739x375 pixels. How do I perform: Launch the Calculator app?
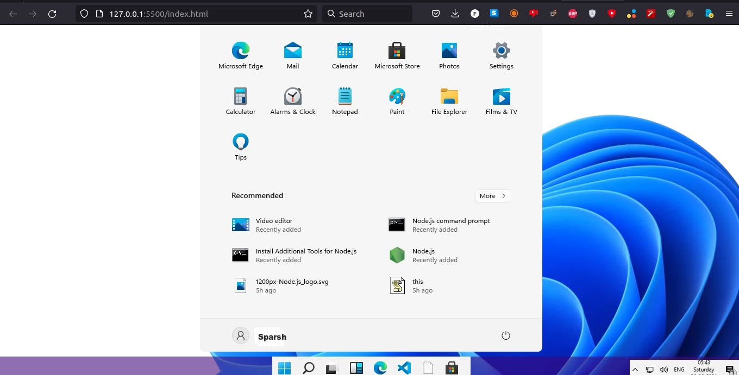pyautogui.click(x=241, y=101)
